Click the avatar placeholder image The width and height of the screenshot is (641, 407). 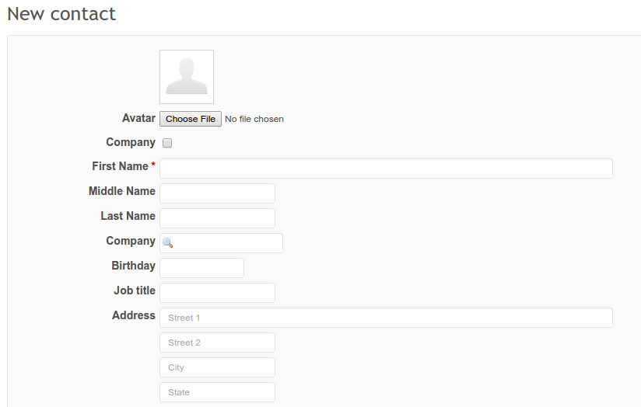[x=187, y=77]
